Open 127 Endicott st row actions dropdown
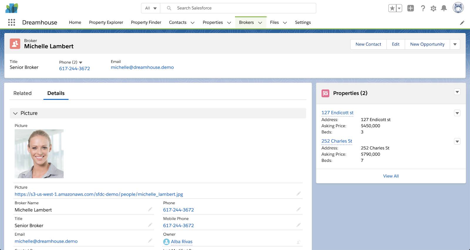 click(457, 113)
